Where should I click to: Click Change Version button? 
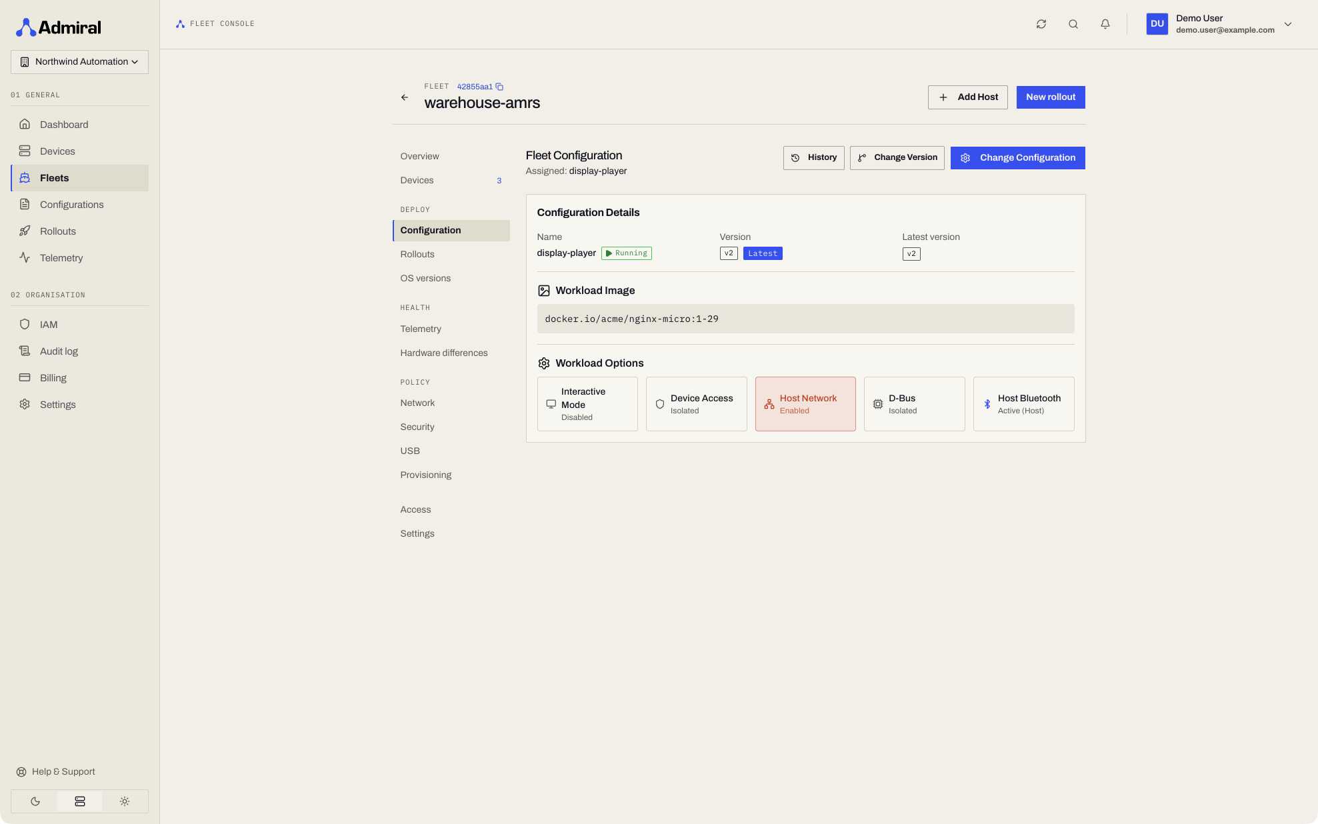897,158
